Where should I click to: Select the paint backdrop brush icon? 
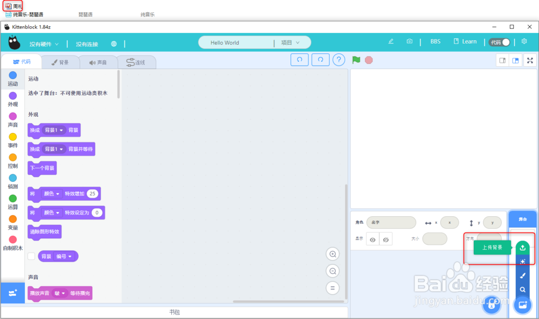522,275
